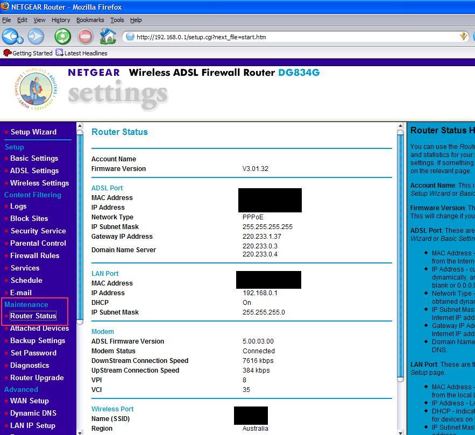The height and width of the screenshot is (435, 475).
Task: Click the Region value Australia
Action: (256, 429)
